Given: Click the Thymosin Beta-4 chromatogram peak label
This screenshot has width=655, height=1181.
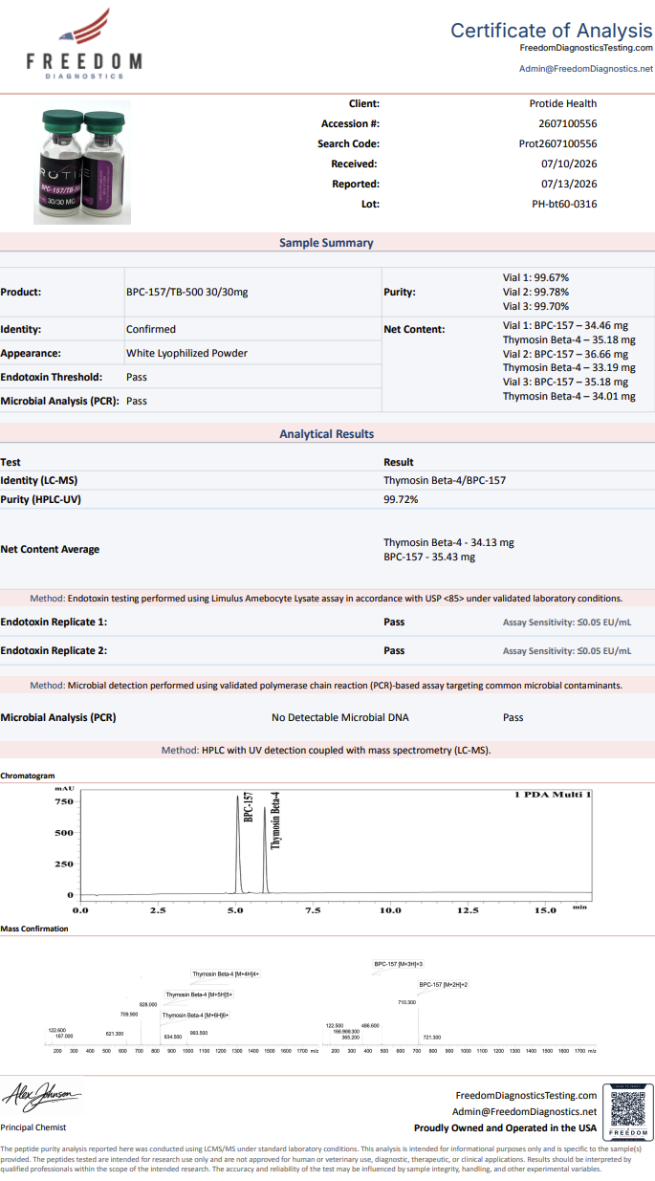Looking at the screenshot, I should [275, 820].
